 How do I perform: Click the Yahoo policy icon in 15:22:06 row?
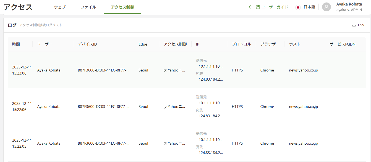[165, 107]
